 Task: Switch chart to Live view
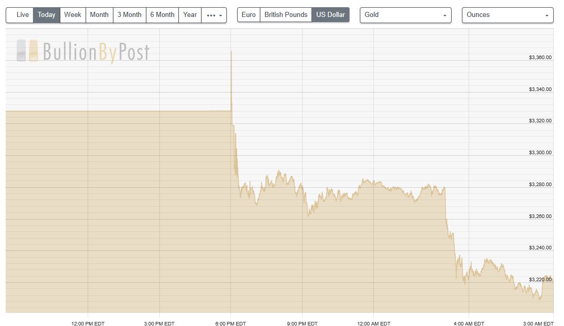[x=20, y=15]
